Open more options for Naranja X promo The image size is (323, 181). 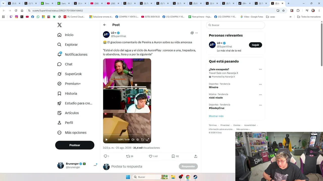(260, 69)
